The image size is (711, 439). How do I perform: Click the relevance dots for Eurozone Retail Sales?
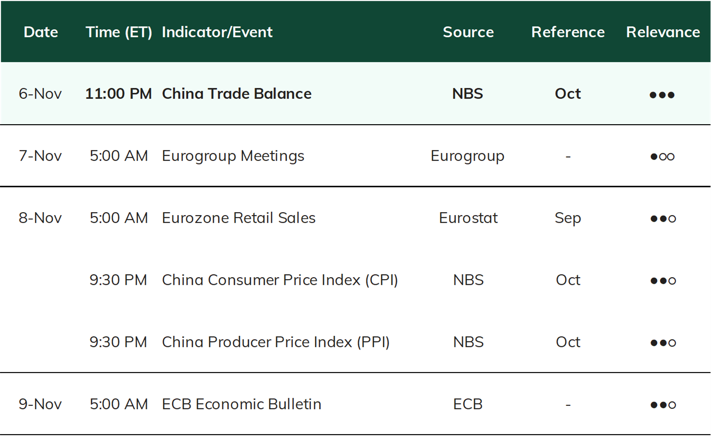(663, 219)
